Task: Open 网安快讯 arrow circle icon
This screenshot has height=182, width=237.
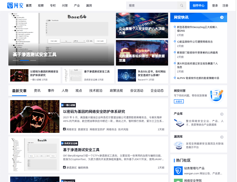Action: pyautogui.click(x=222, y=17)
